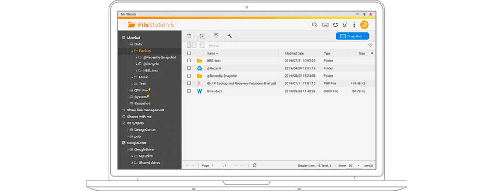Sort by the Name column header
This screenshot has height=191, width=493.
click(211, 53)
